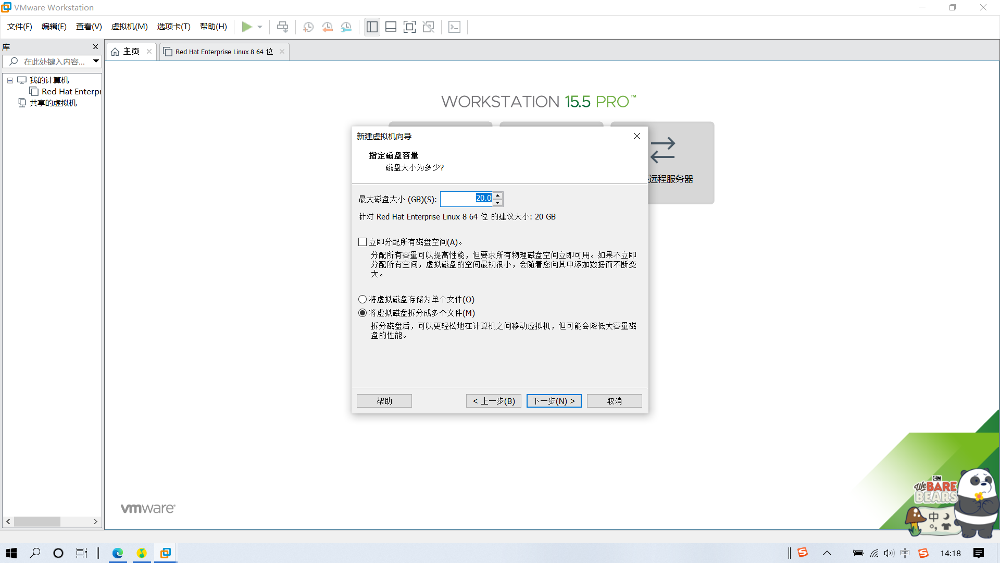Enter full screen mode icon
Screen dimensions: 1000x563
click(409, 27)
